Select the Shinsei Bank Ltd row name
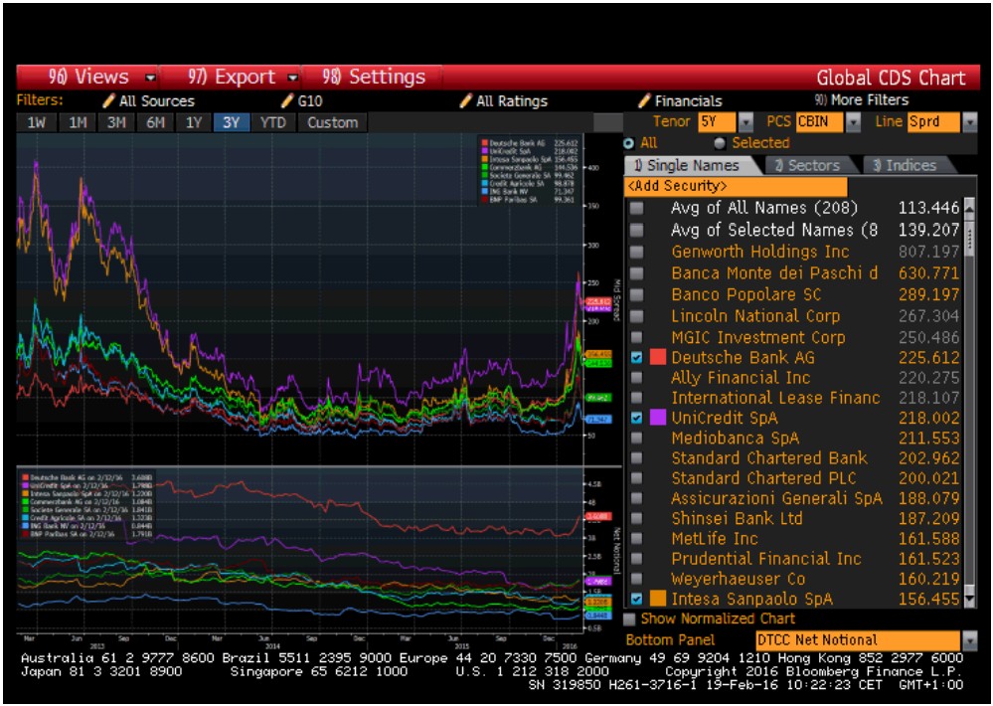The image size is (993, 706). tap(738, 519)
